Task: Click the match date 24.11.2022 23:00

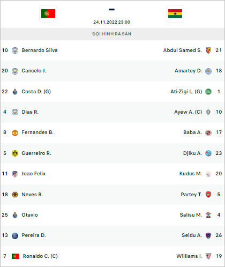Action: (112, 22)
